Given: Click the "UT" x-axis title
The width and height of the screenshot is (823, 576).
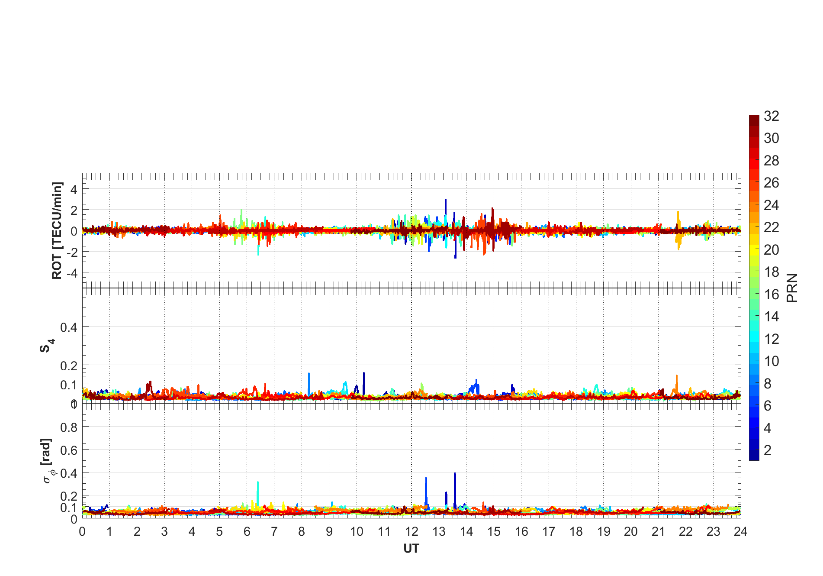Looking at the screenshot, I should click(x=411, y=549).
